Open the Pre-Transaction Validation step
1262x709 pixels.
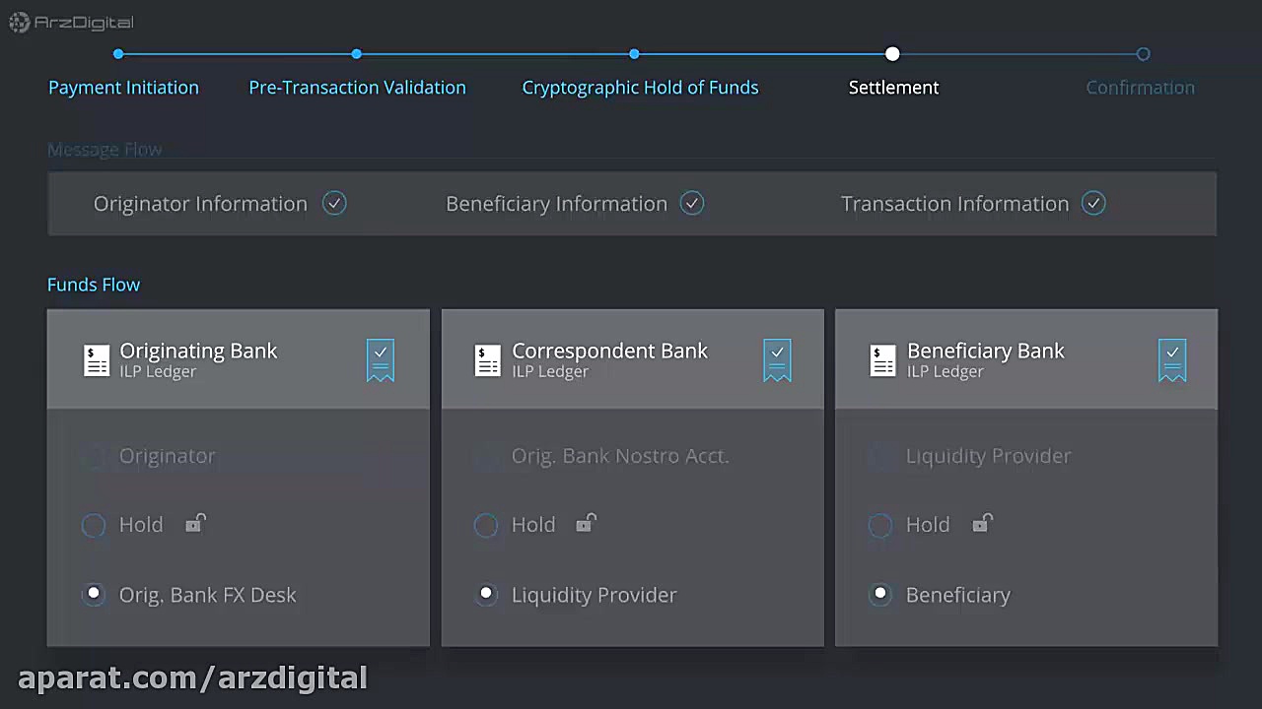(x=357, y=88)
